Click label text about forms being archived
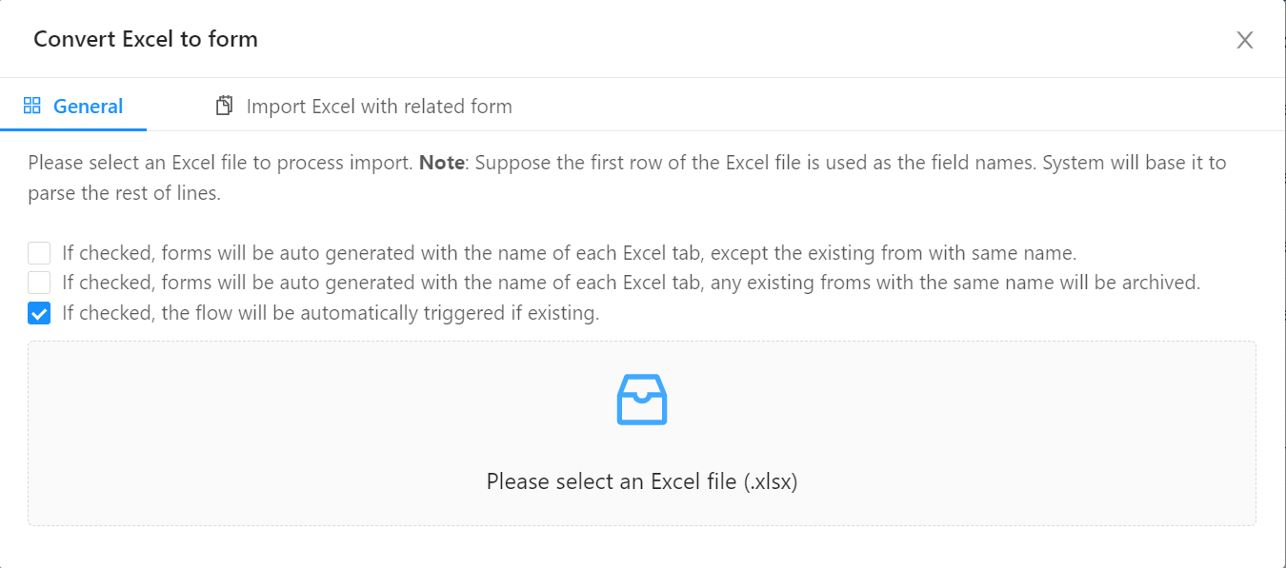Viewport: 1286px width, 568px height. click(632, 283)
